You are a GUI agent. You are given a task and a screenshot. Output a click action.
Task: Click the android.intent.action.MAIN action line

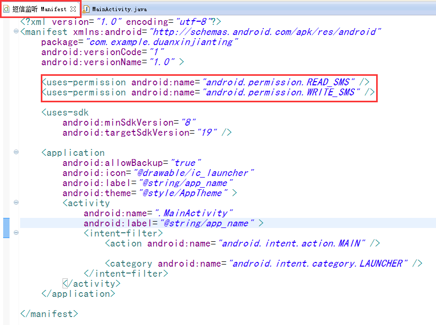click(243, 243)
